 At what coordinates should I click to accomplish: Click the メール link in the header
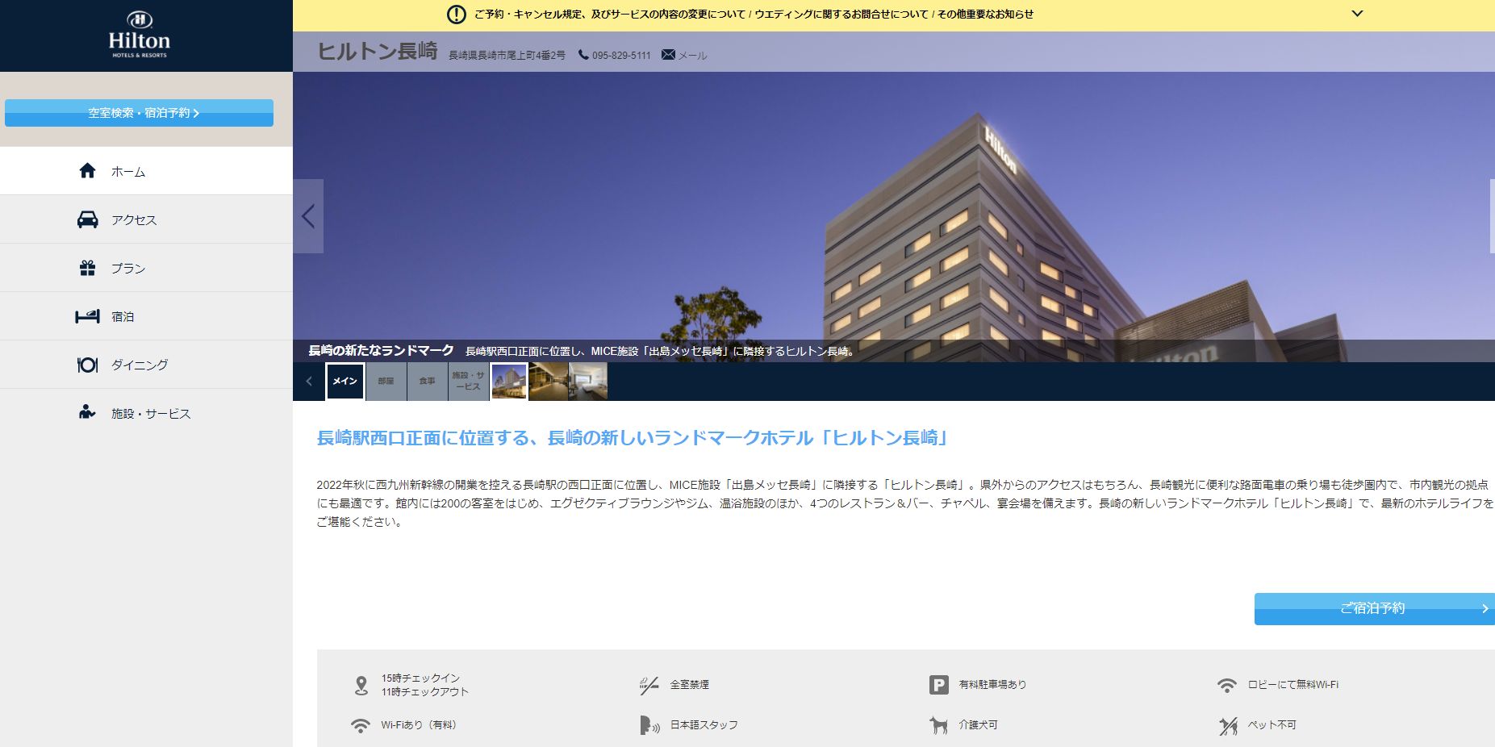pyautogui.click(x=692, y=56)
